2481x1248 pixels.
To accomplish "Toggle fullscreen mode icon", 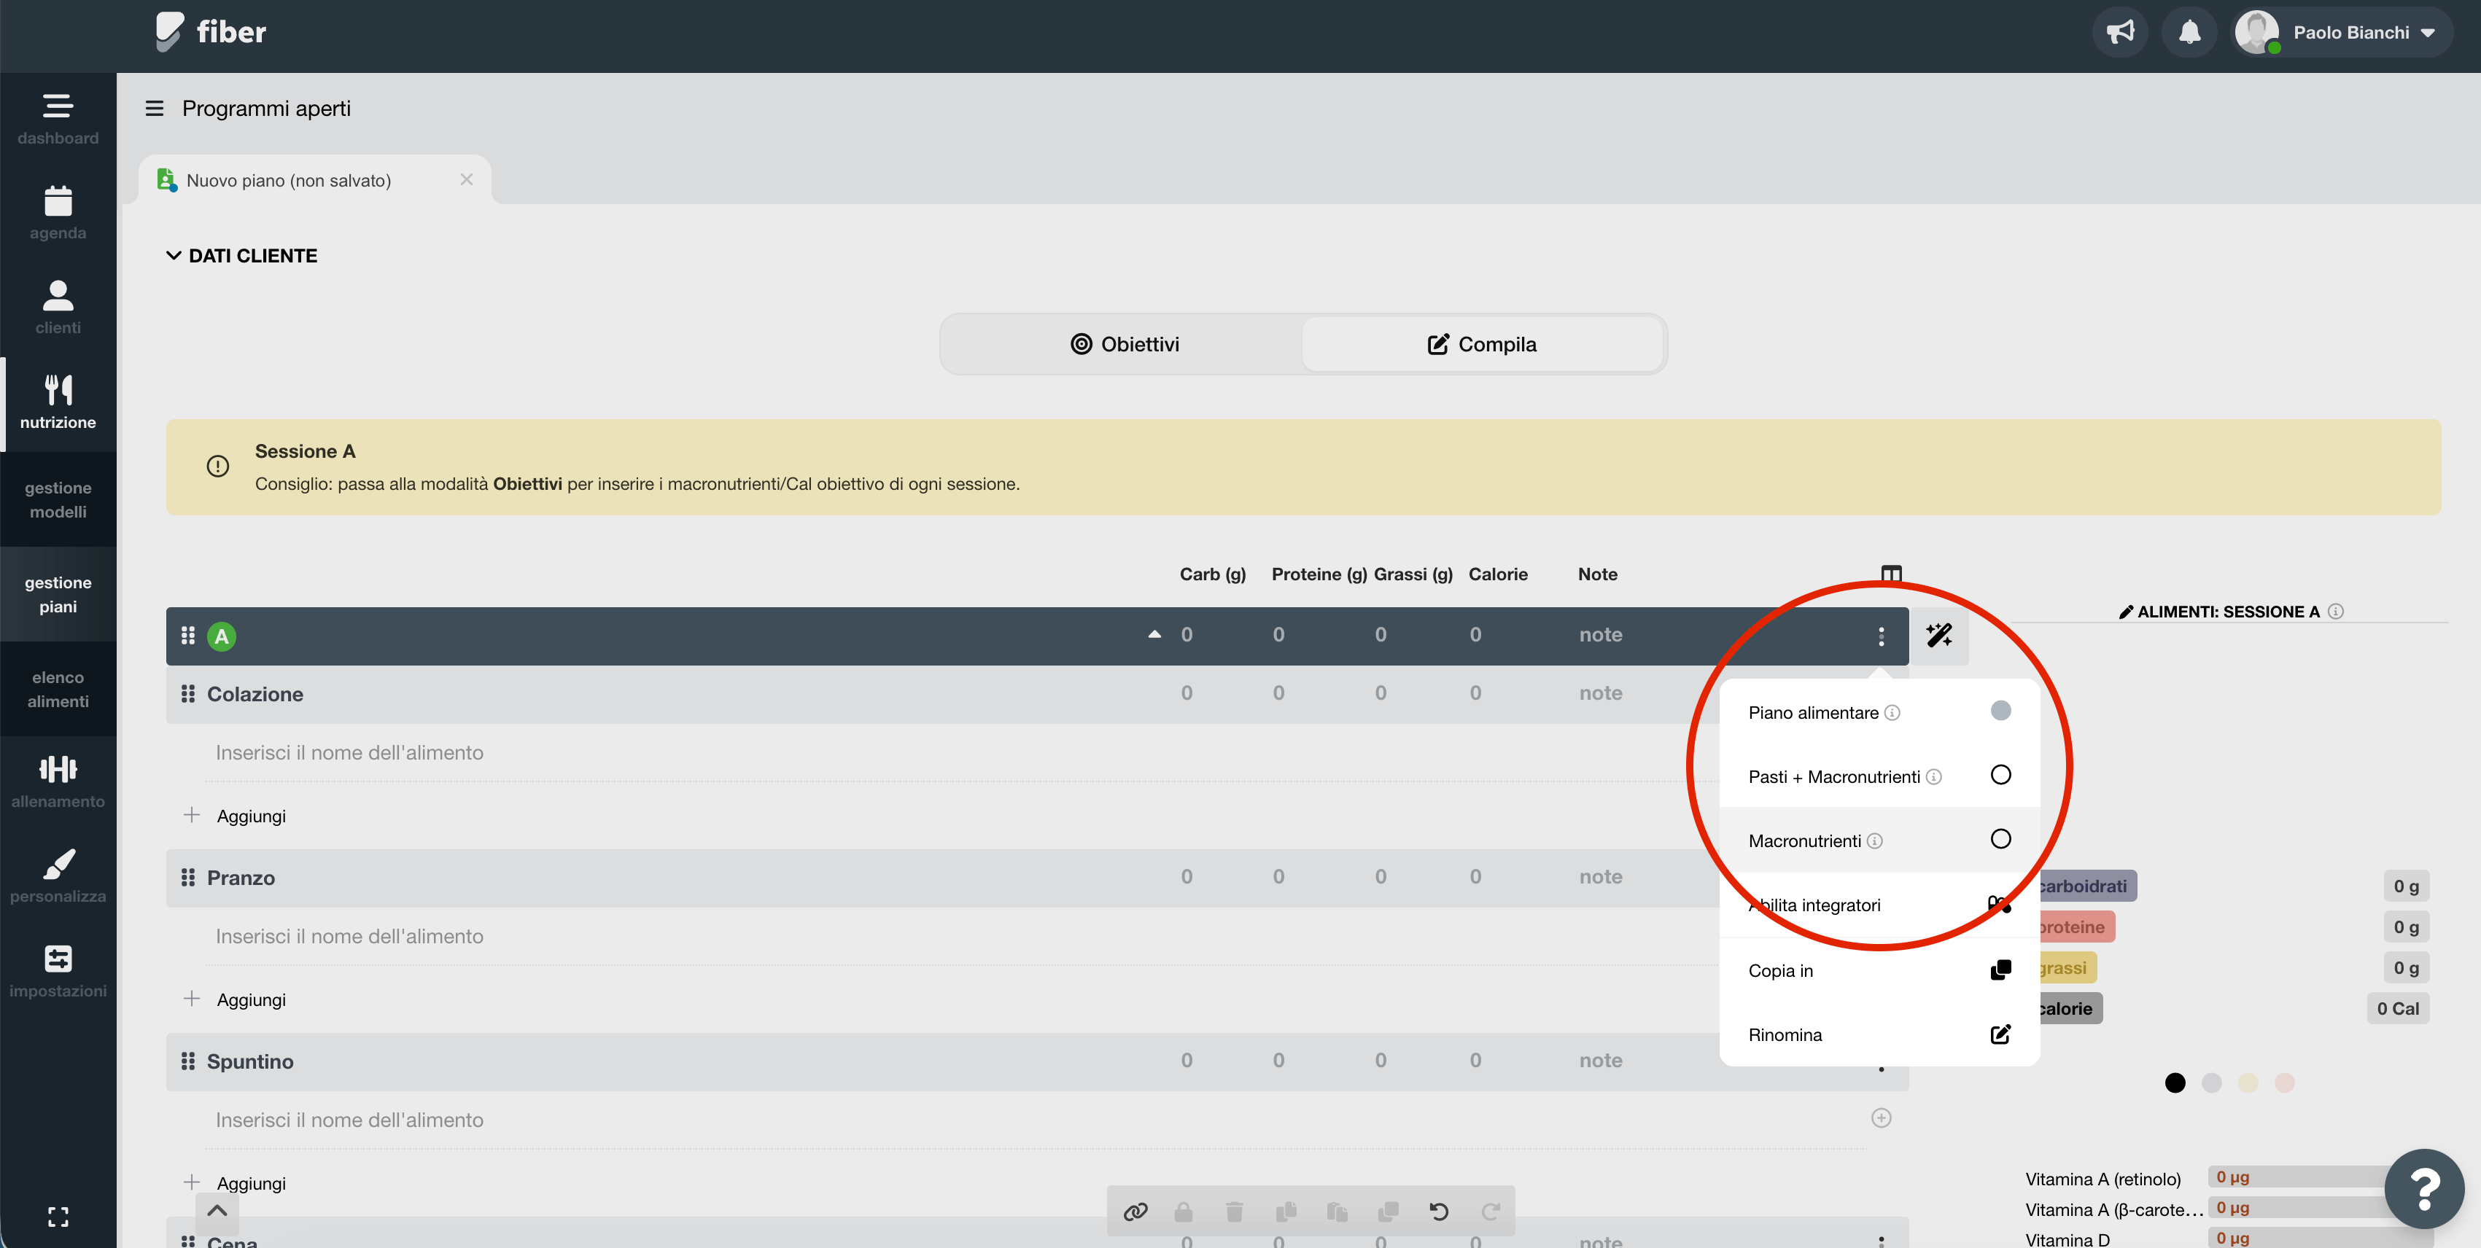I will click(58, 1216).
